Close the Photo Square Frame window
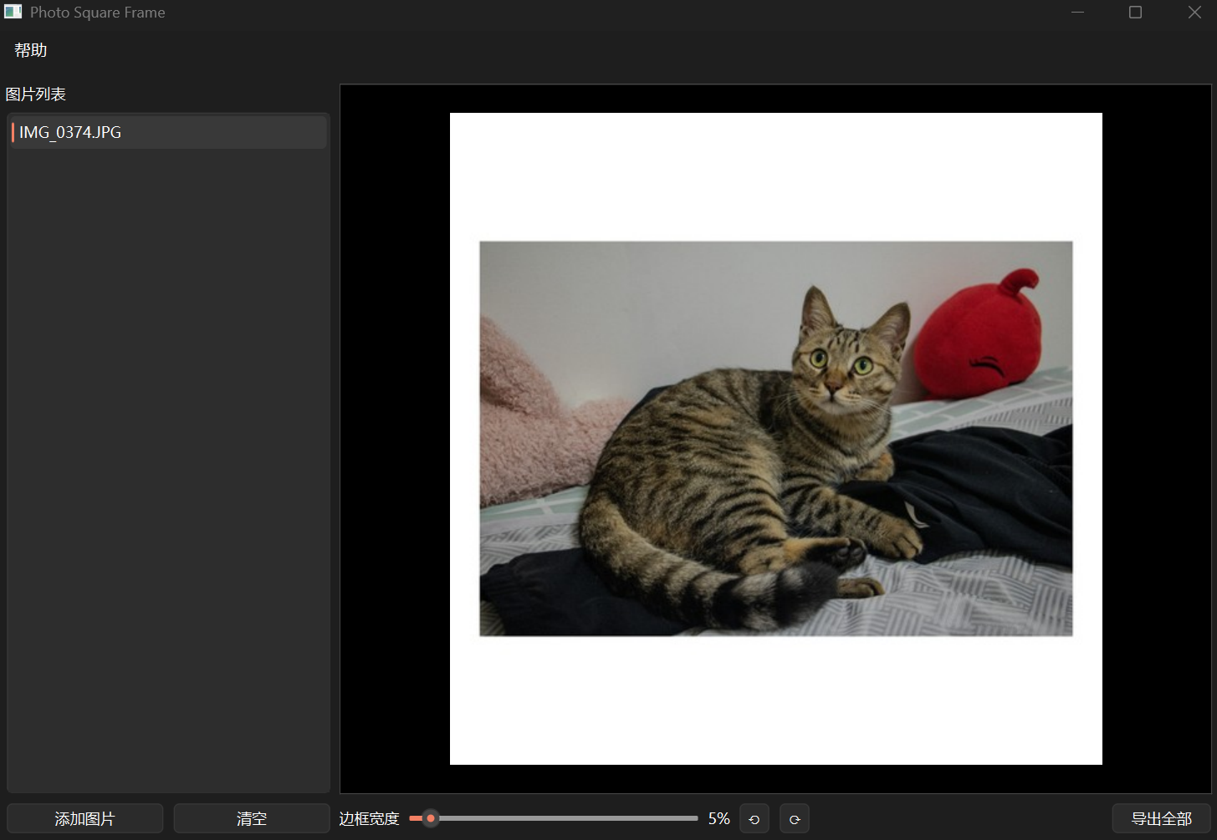The image size is (1217, 840). click(1194, 13)
